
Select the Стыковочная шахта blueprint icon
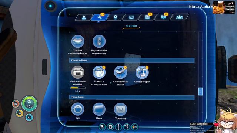click(121, 72)
